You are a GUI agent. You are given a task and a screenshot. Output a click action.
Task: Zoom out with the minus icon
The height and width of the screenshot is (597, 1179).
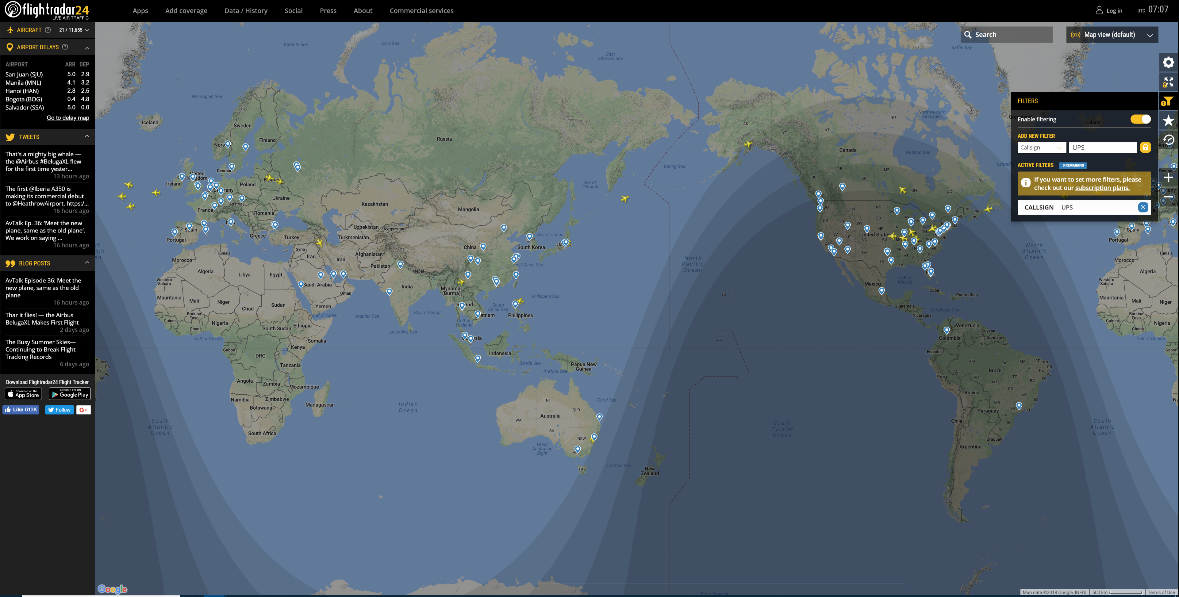(1169, 197)
